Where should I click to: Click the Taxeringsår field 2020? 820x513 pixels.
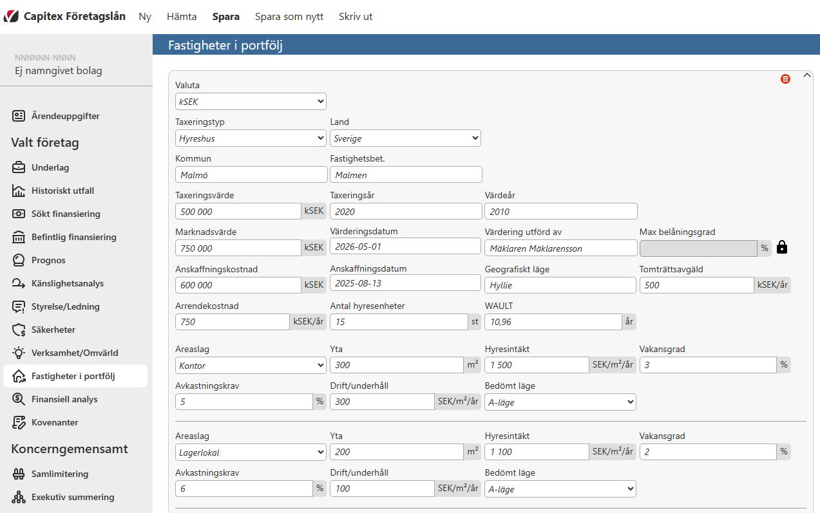406,211
